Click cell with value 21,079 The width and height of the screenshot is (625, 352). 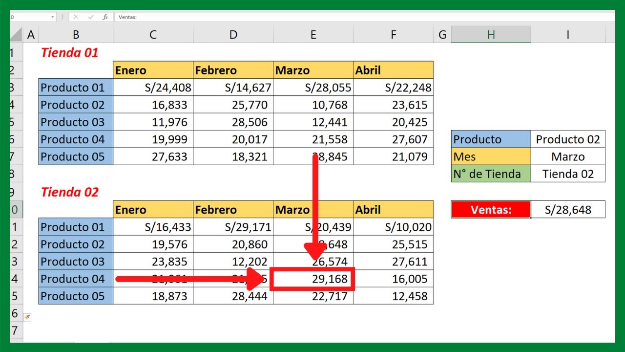[393, 156]
